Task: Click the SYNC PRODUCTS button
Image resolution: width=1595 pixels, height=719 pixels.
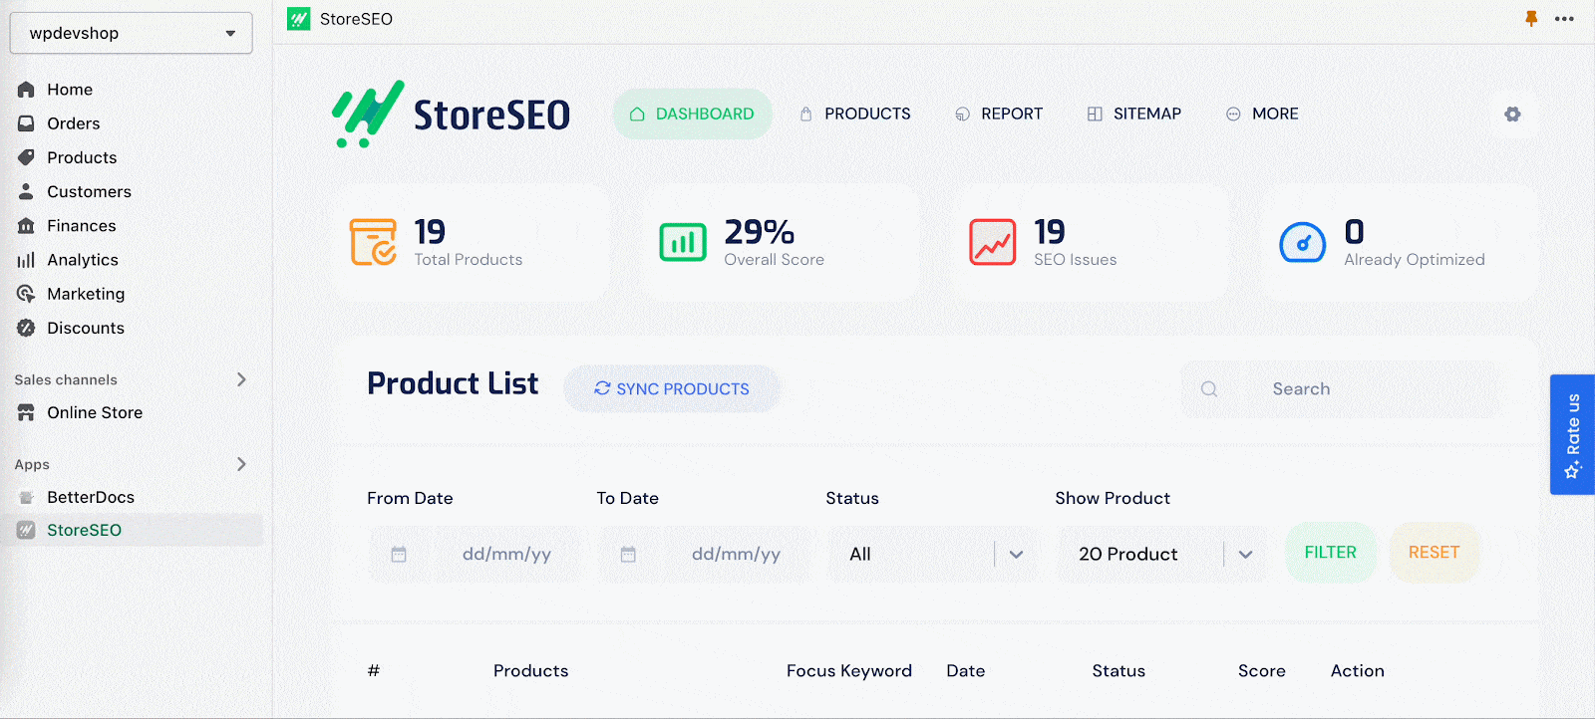Action: tap(672, 388)
